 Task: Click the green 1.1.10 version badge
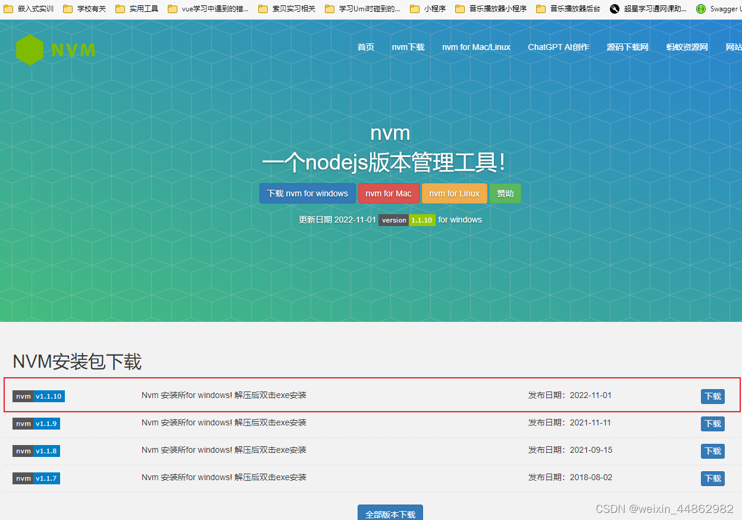pyautogui.click(x=422, y=220)
